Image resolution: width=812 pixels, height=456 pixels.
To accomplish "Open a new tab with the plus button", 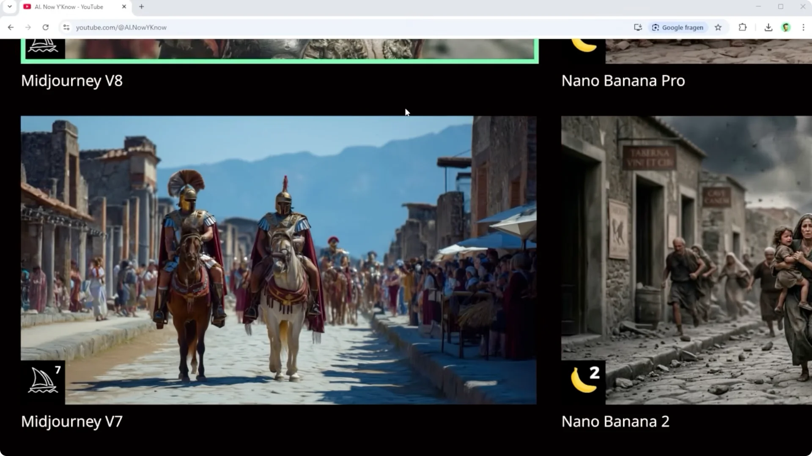I will click(x=142, y=7).
